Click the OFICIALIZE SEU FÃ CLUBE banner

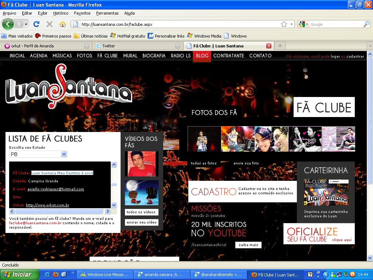pos(319,234)
